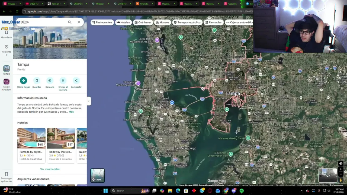Select the Transporte público chip

coord(187,22)
